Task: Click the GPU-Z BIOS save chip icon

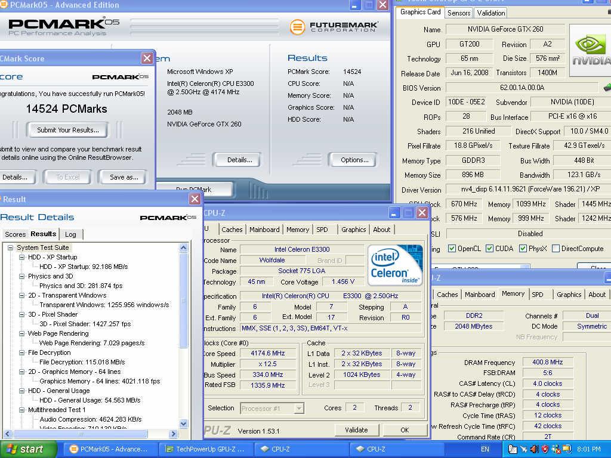Action: [x=607, y=87]
